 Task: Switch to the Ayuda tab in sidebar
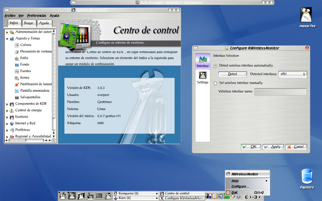[x=44, y=23]
